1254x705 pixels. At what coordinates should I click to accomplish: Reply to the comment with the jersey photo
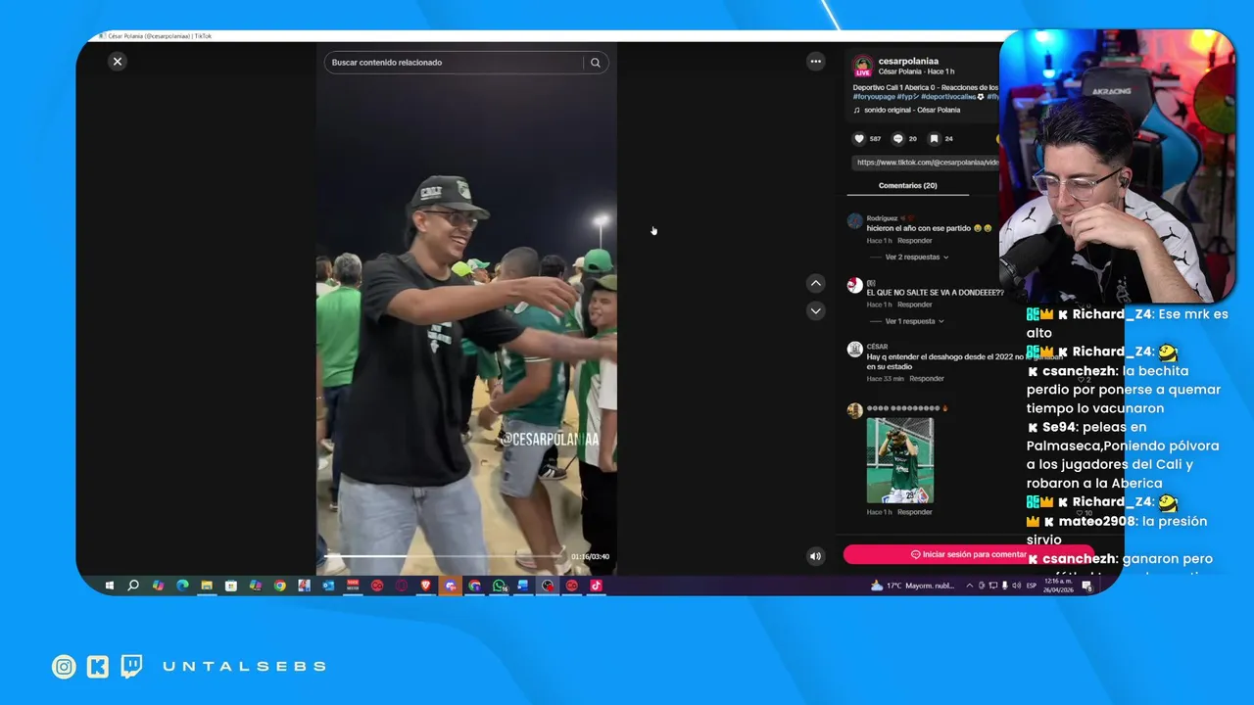[x=915, y=512]
